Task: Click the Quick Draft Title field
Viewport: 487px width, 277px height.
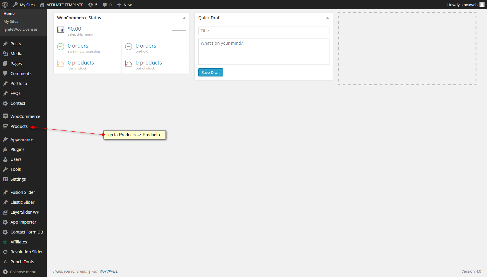Action: point(264,31)
